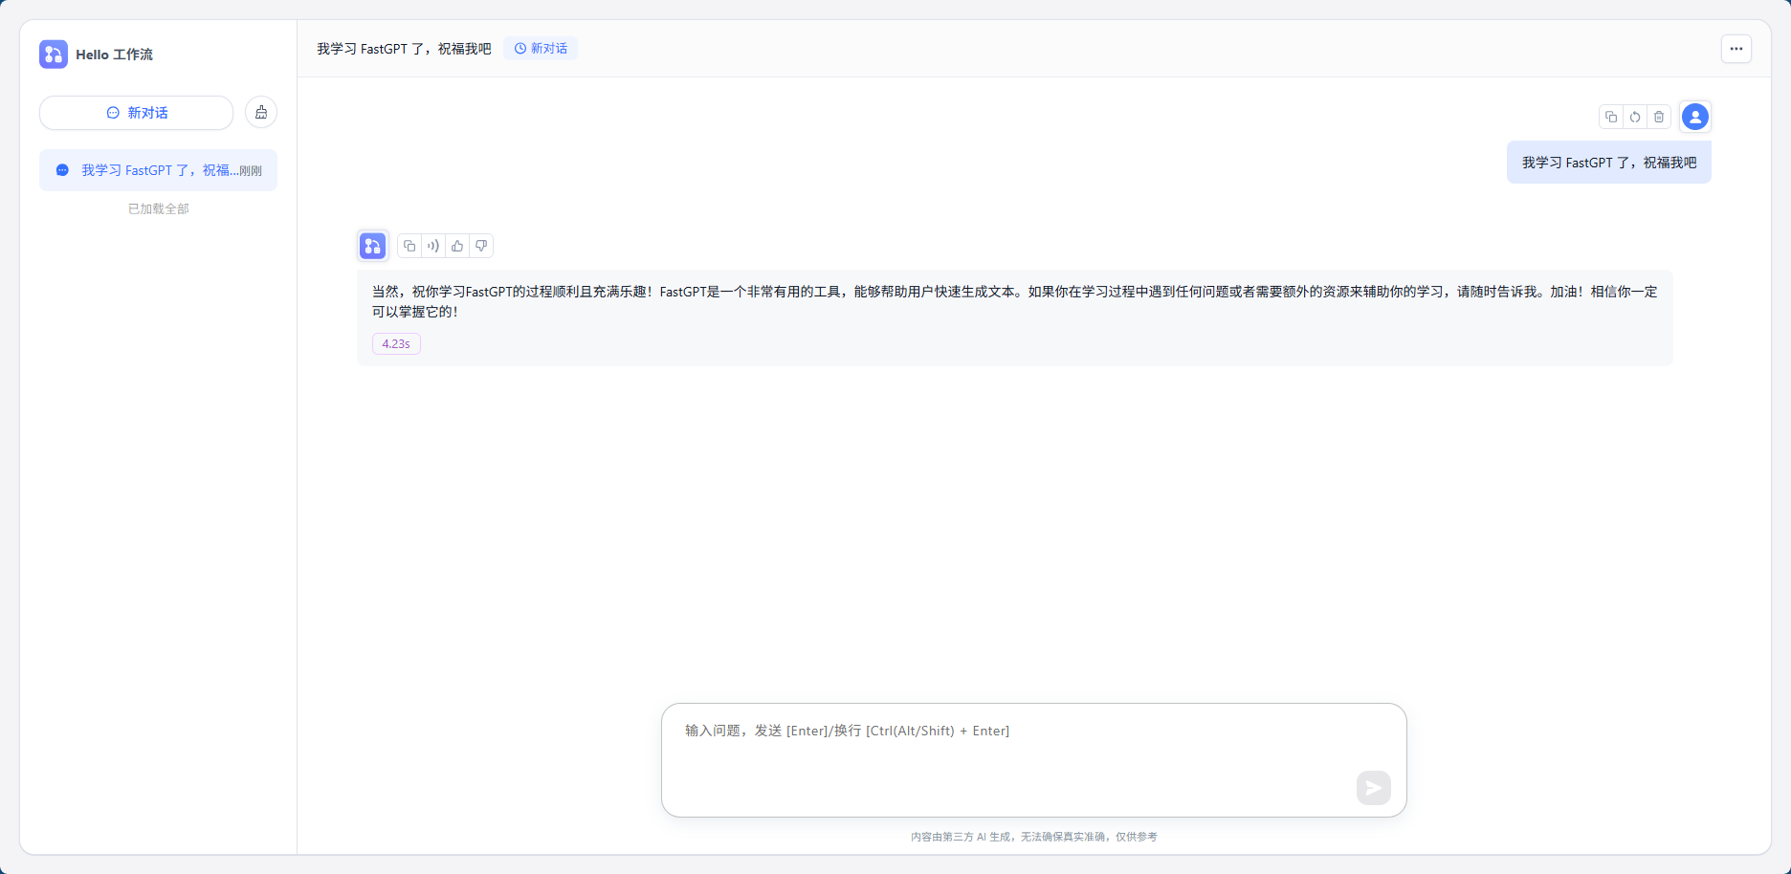Clear chat history with the broom icon
This screenshot has height=874, width=1791.
click(261, 113)
